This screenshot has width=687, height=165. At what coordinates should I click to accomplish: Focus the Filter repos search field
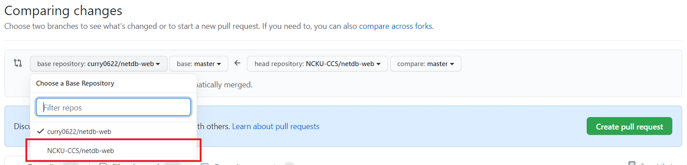pos(113,107)
